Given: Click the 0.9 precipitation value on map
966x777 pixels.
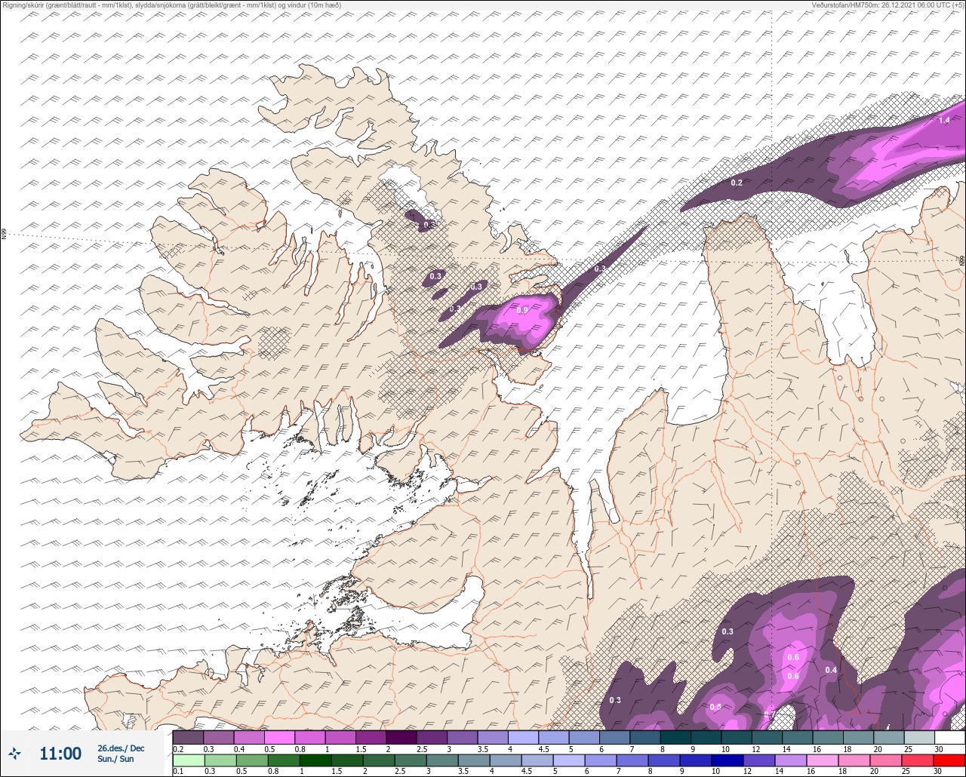Looking at the screenshot, I should (522, 310).
